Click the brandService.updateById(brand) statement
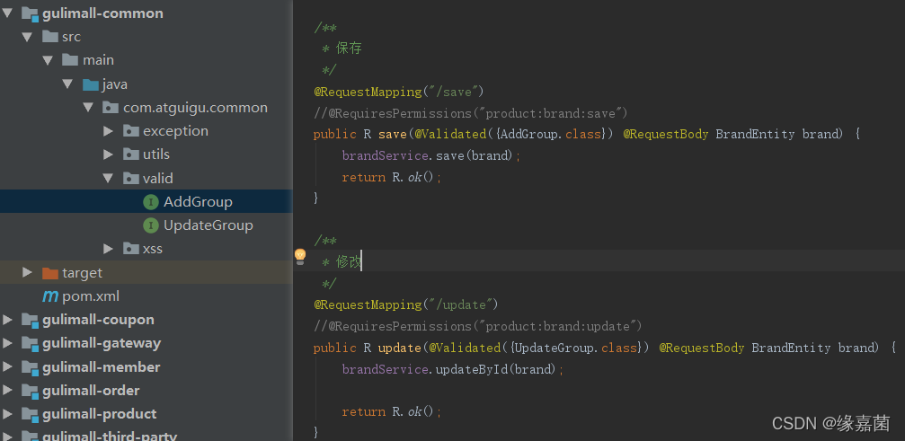This screenshot has height=441, width=905. (453, 369)
